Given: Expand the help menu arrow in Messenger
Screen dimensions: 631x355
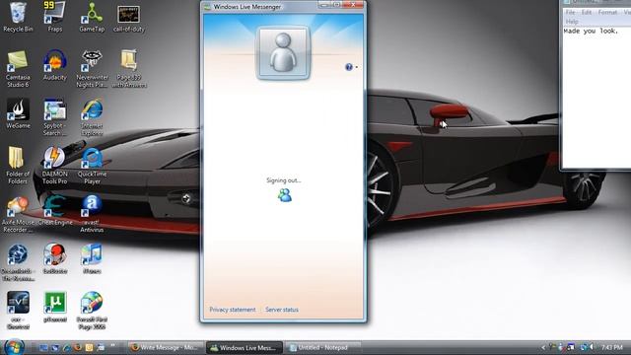Looking at the screenshot, I should pyautogui.click(x=356, y=67).
